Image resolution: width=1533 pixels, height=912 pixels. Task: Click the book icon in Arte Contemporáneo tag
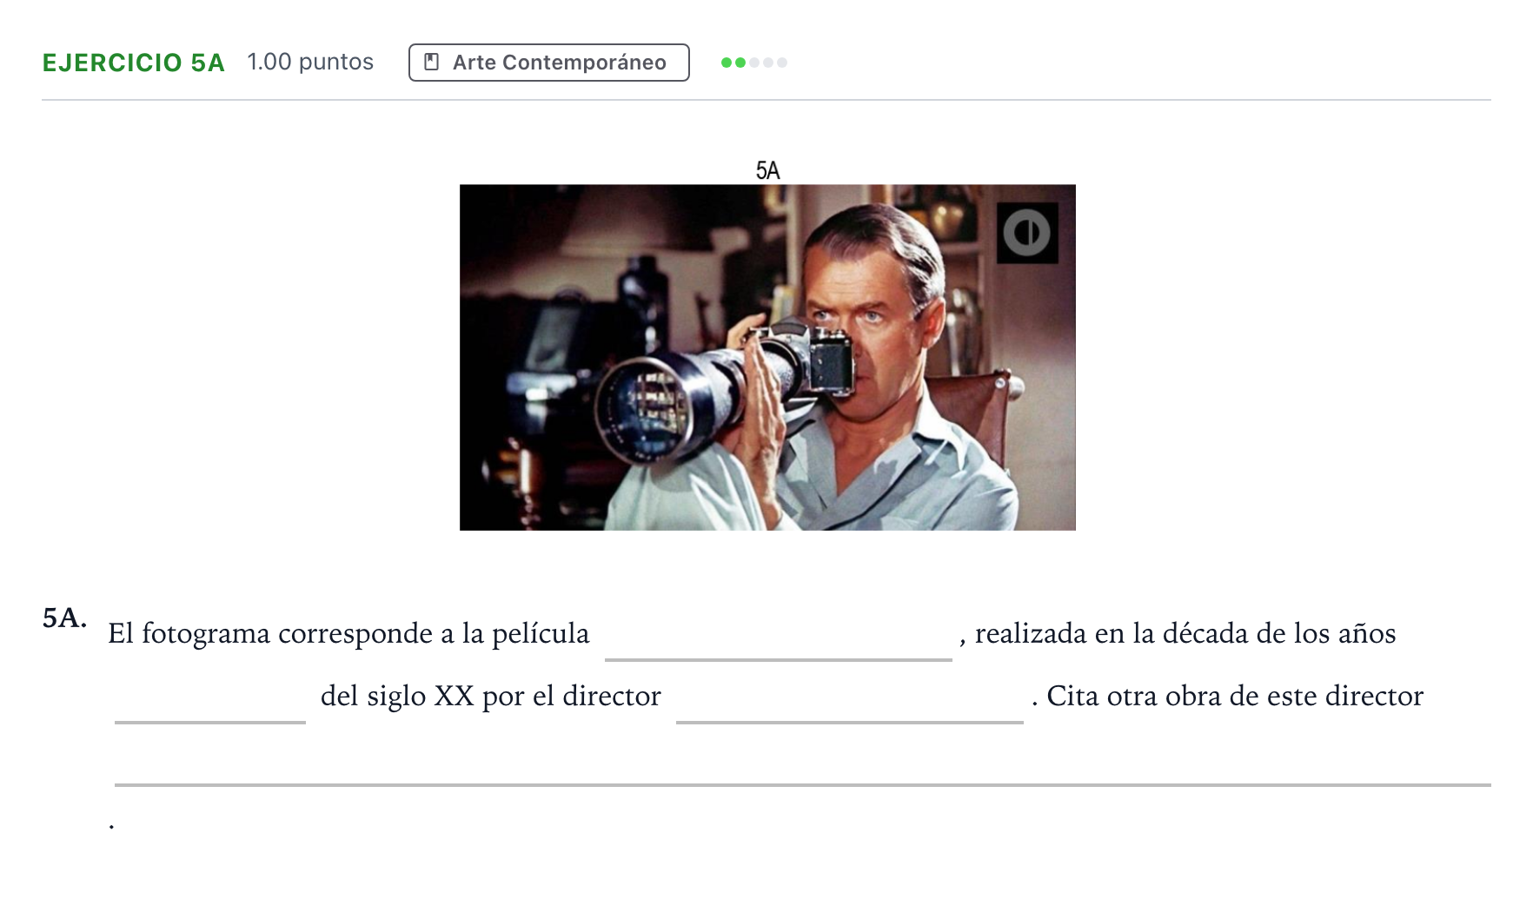coord(431,63)
